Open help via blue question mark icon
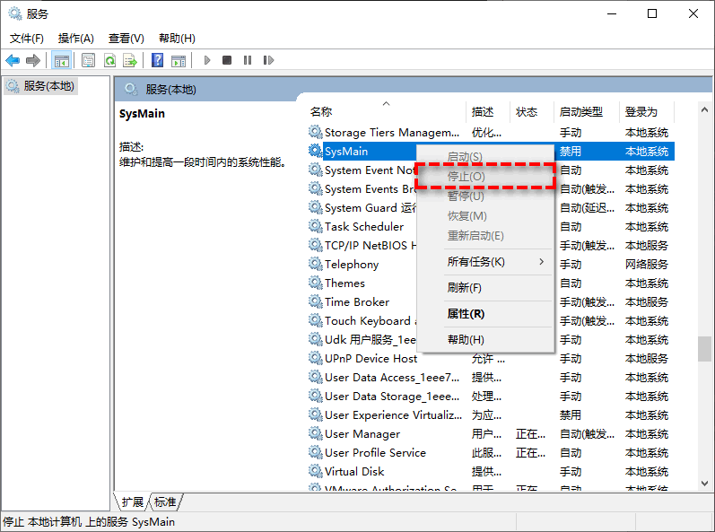Screen dimensions: 715x532 click(x=157, y=60)
